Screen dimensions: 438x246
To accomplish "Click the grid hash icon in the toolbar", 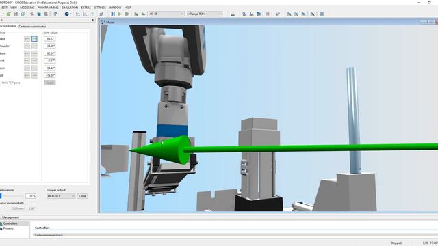I will click(x=101, y=14).
